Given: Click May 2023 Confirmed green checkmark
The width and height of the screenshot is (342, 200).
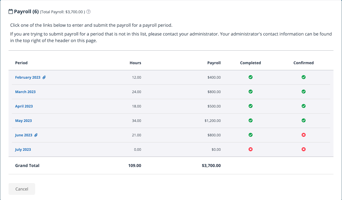Looking at the screenshot, I should coord(304,121).
